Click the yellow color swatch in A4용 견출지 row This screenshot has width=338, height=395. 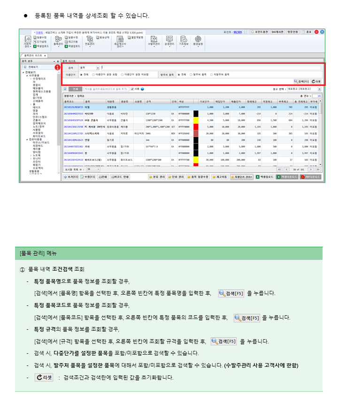point(196,120)
